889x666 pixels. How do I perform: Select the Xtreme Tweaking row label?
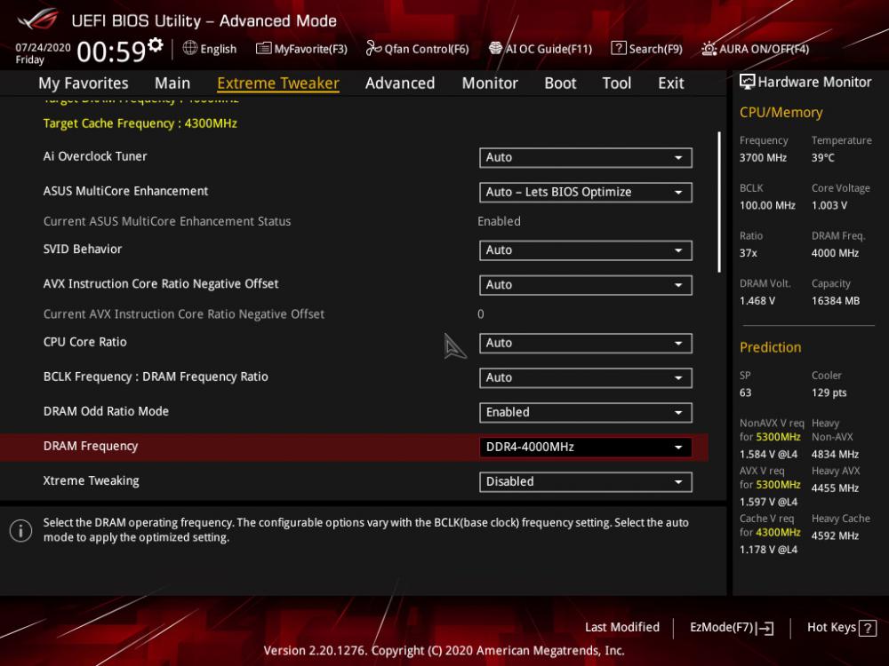(x=92, y=480)
